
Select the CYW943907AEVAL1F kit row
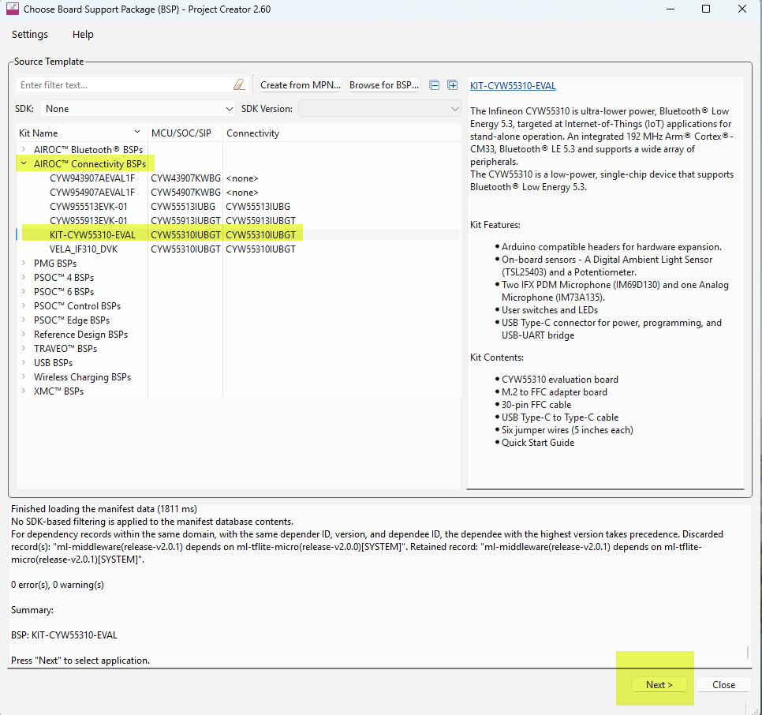click(x=238, y=178)
